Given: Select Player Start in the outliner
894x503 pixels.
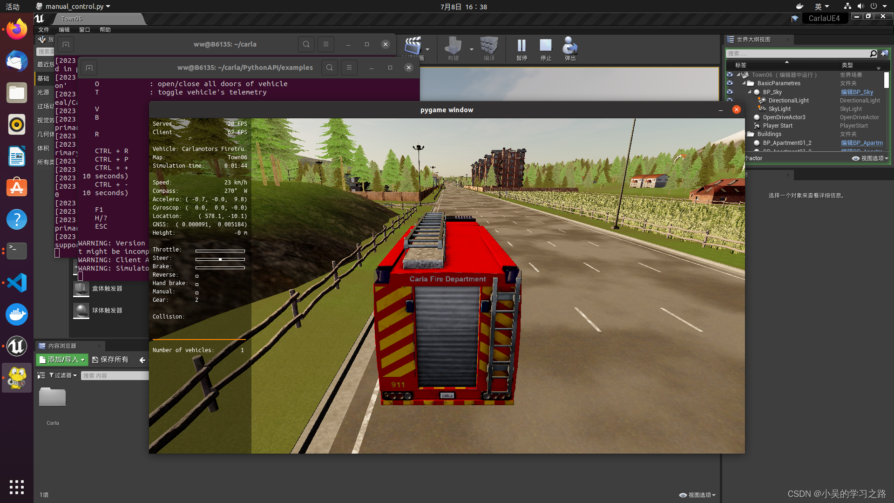Looking at the screenshot, I should click(x=778, y=126).
